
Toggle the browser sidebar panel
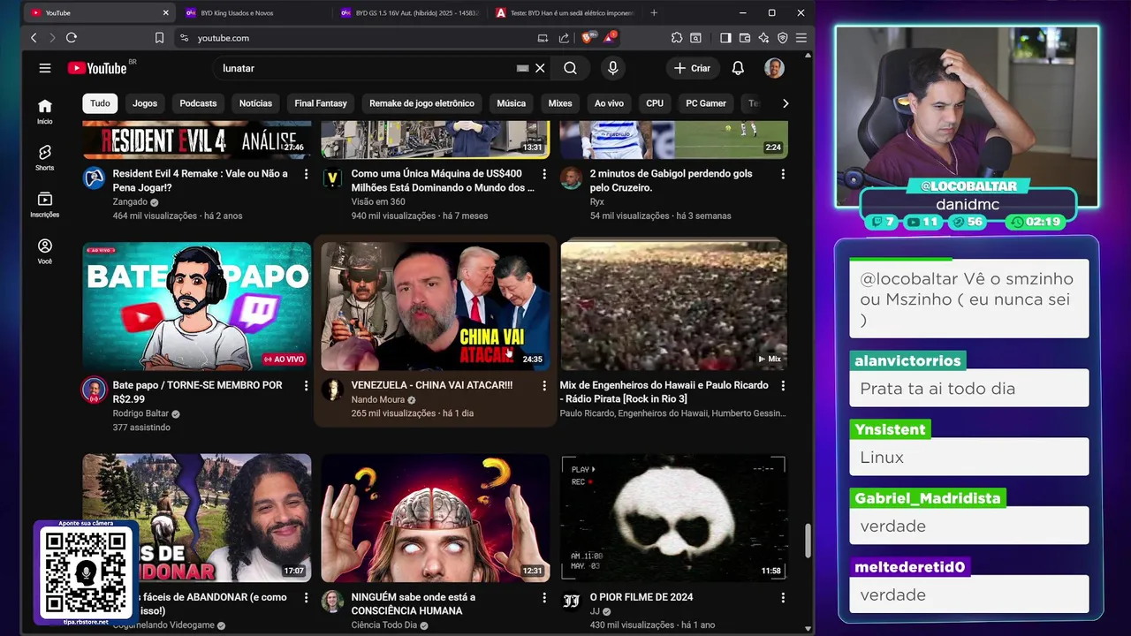point(725,38)
